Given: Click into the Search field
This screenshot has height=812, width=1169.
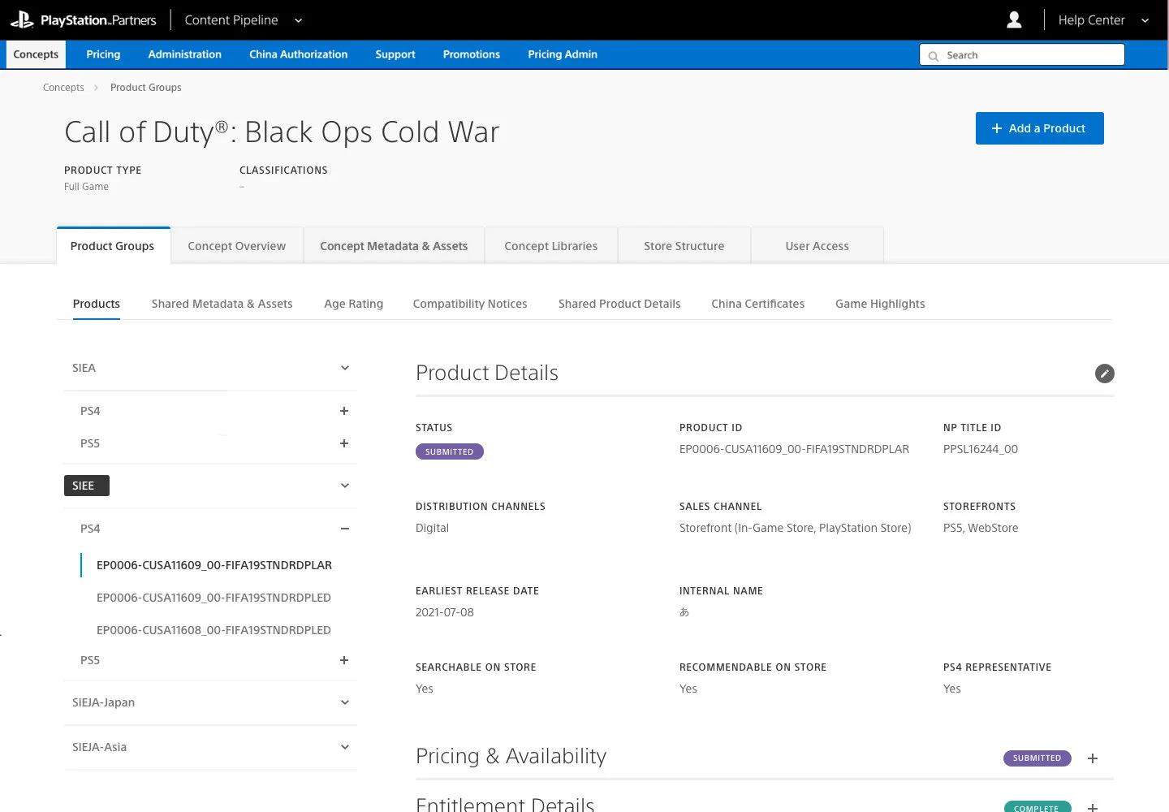Looking at the screenshot, I should (1022, 55).
